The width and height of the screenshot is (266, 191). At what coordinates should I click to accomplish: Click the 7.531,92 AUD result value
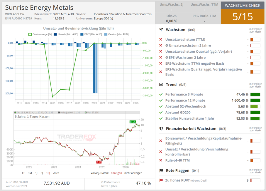click(57, 183)
